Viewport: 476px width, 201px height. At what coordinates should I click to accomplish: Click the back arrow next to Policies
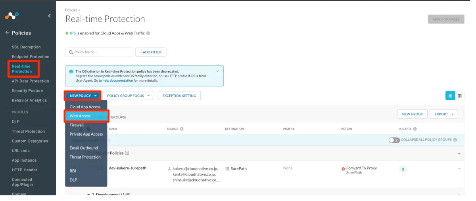click(7, 33)
